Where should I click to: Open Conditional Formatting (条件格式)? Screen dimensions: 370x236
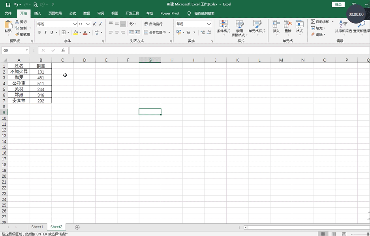coord(224,28)
